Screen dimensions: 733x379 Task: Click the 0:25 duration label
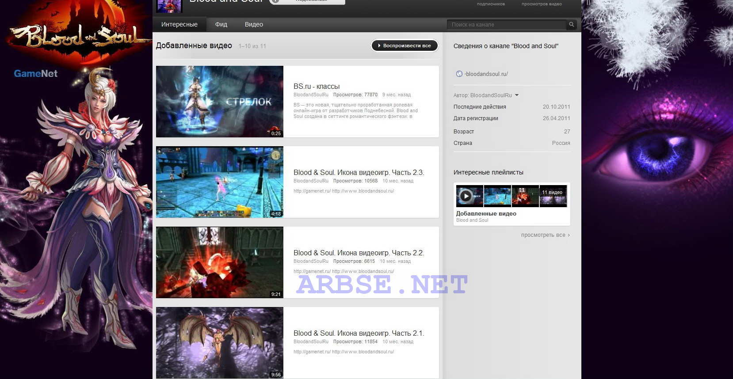276,133
